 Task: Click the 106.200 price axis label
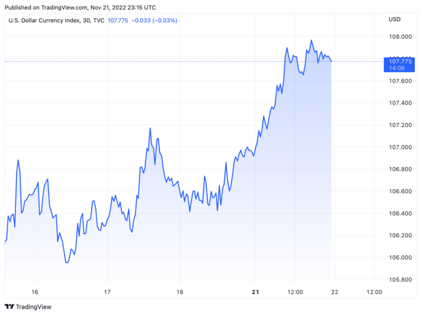[x=400, y=235]
